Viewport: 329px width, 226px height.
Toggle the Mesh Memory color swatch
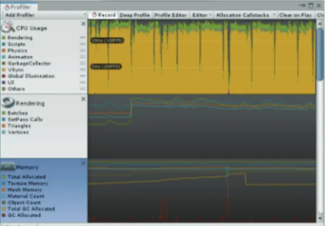click(4, 189)
